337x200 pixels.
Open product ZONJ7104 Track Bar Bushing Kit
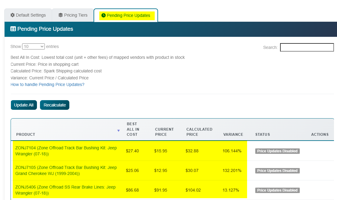point(66,151)
